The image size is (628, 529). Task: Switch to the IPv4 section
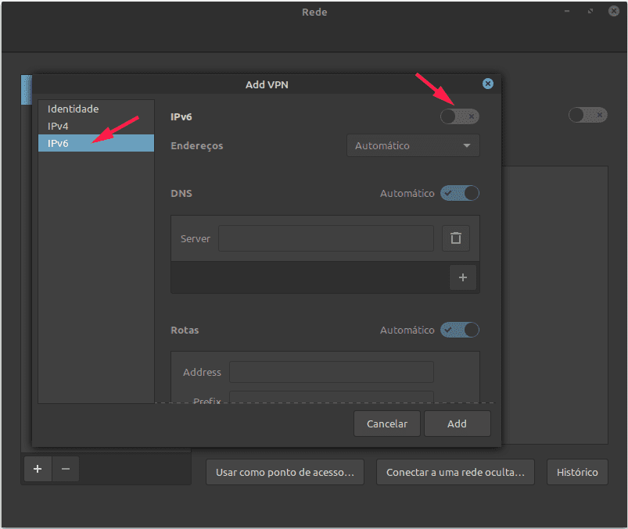(59, 126)
